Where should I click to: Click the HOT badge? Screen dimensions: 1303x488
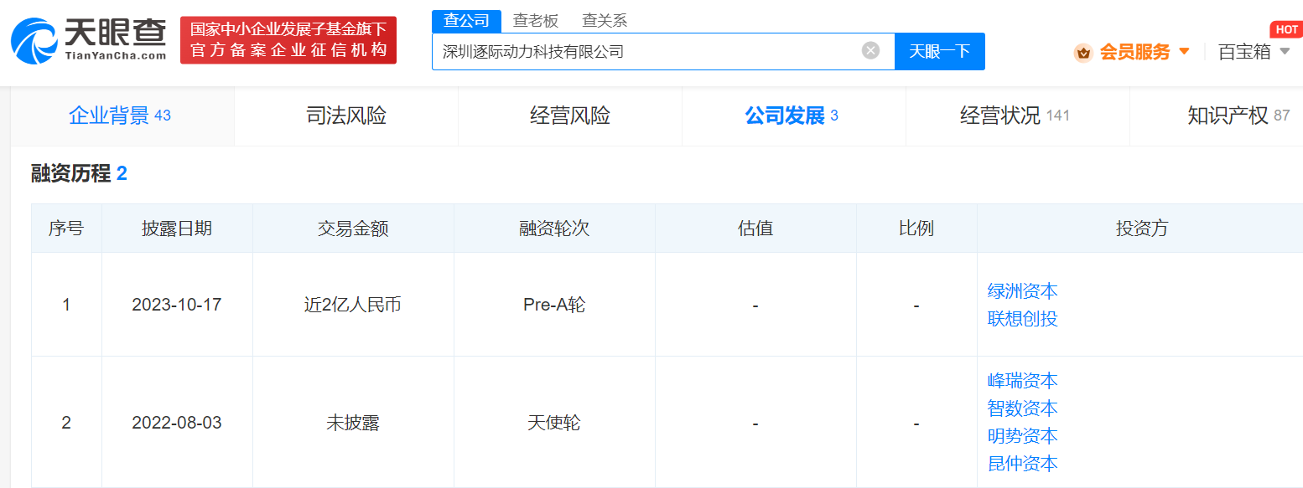pyautogui.click(x=1286, y=29)
